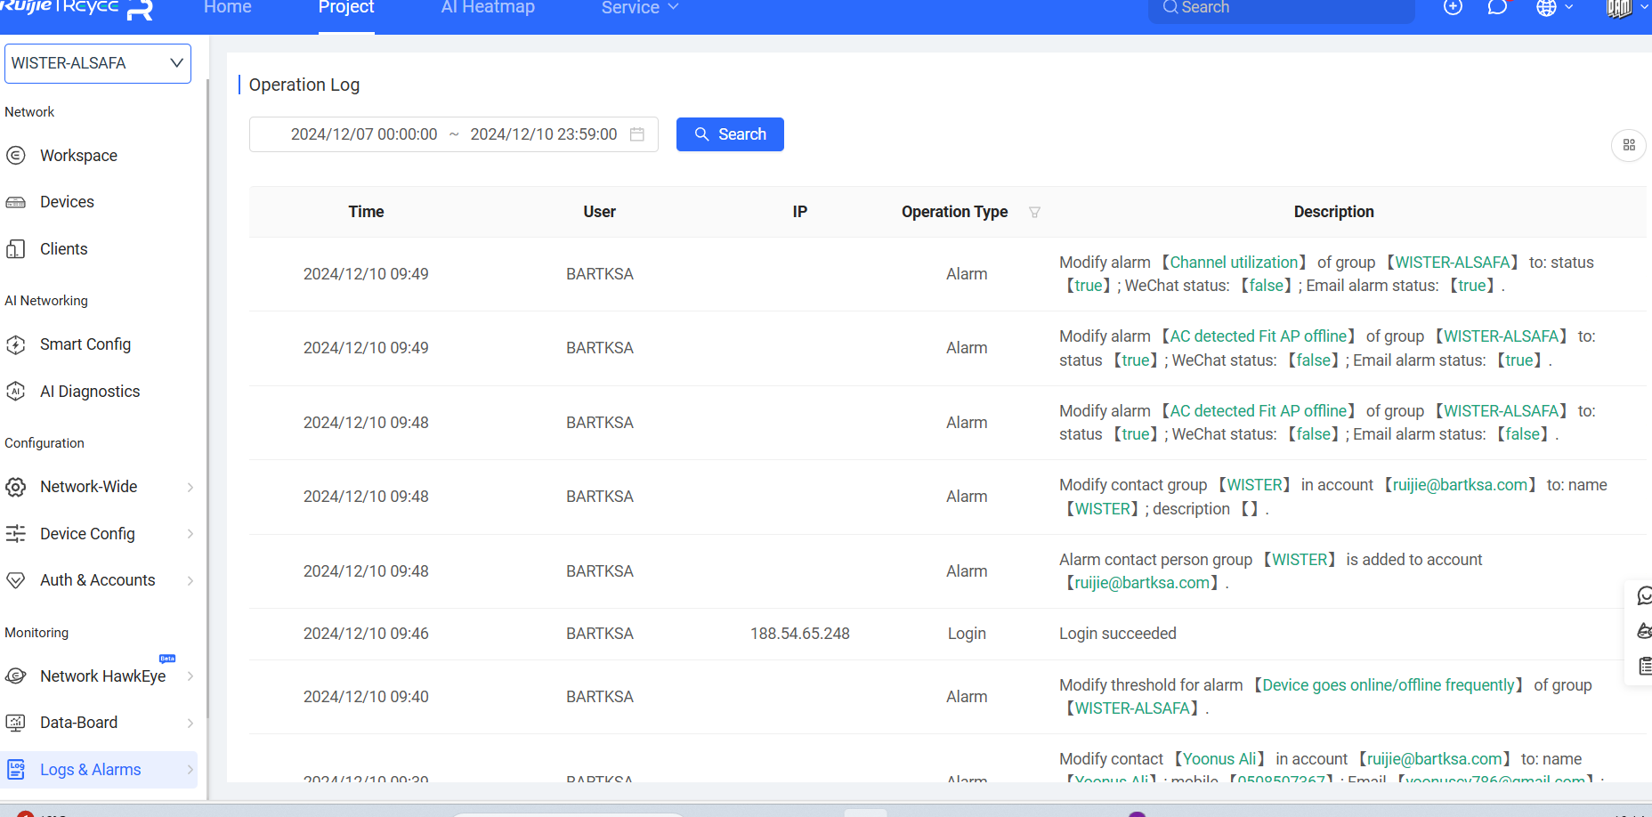Click the Login operation type cell
Screen dimensions: 1652x817
pyautogui.click(x=967, y=634)
